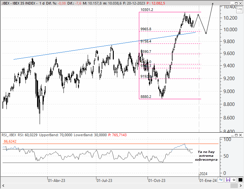Click the Fibonacci label '10301.2'

(147, 10)
